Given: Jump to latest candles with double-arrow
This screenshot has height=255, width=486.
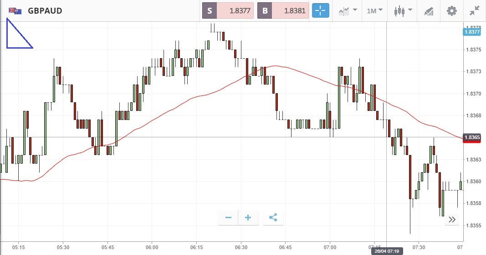Looking at the screenshot, I should point(452,220).
